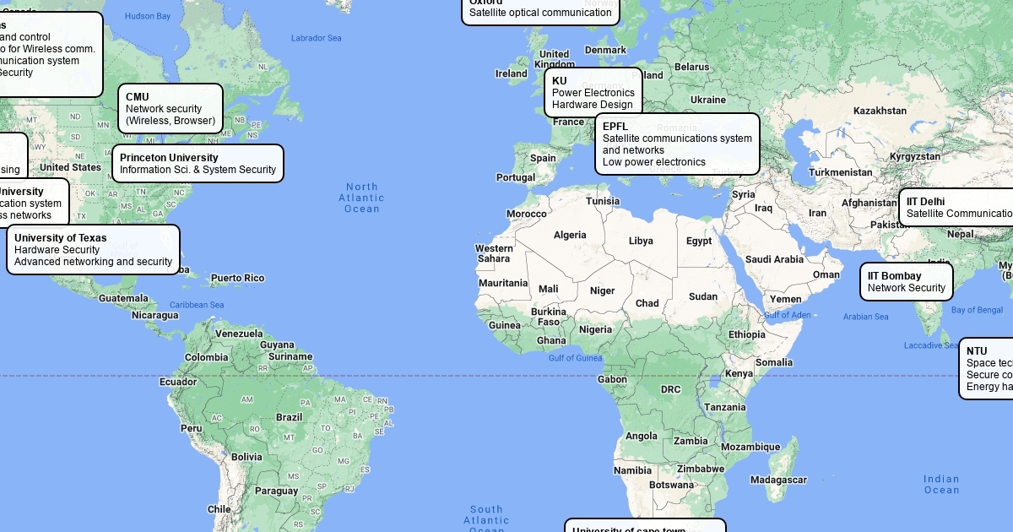Click the Madagascar label
The image size is (1013, 532).
point(778,480)
